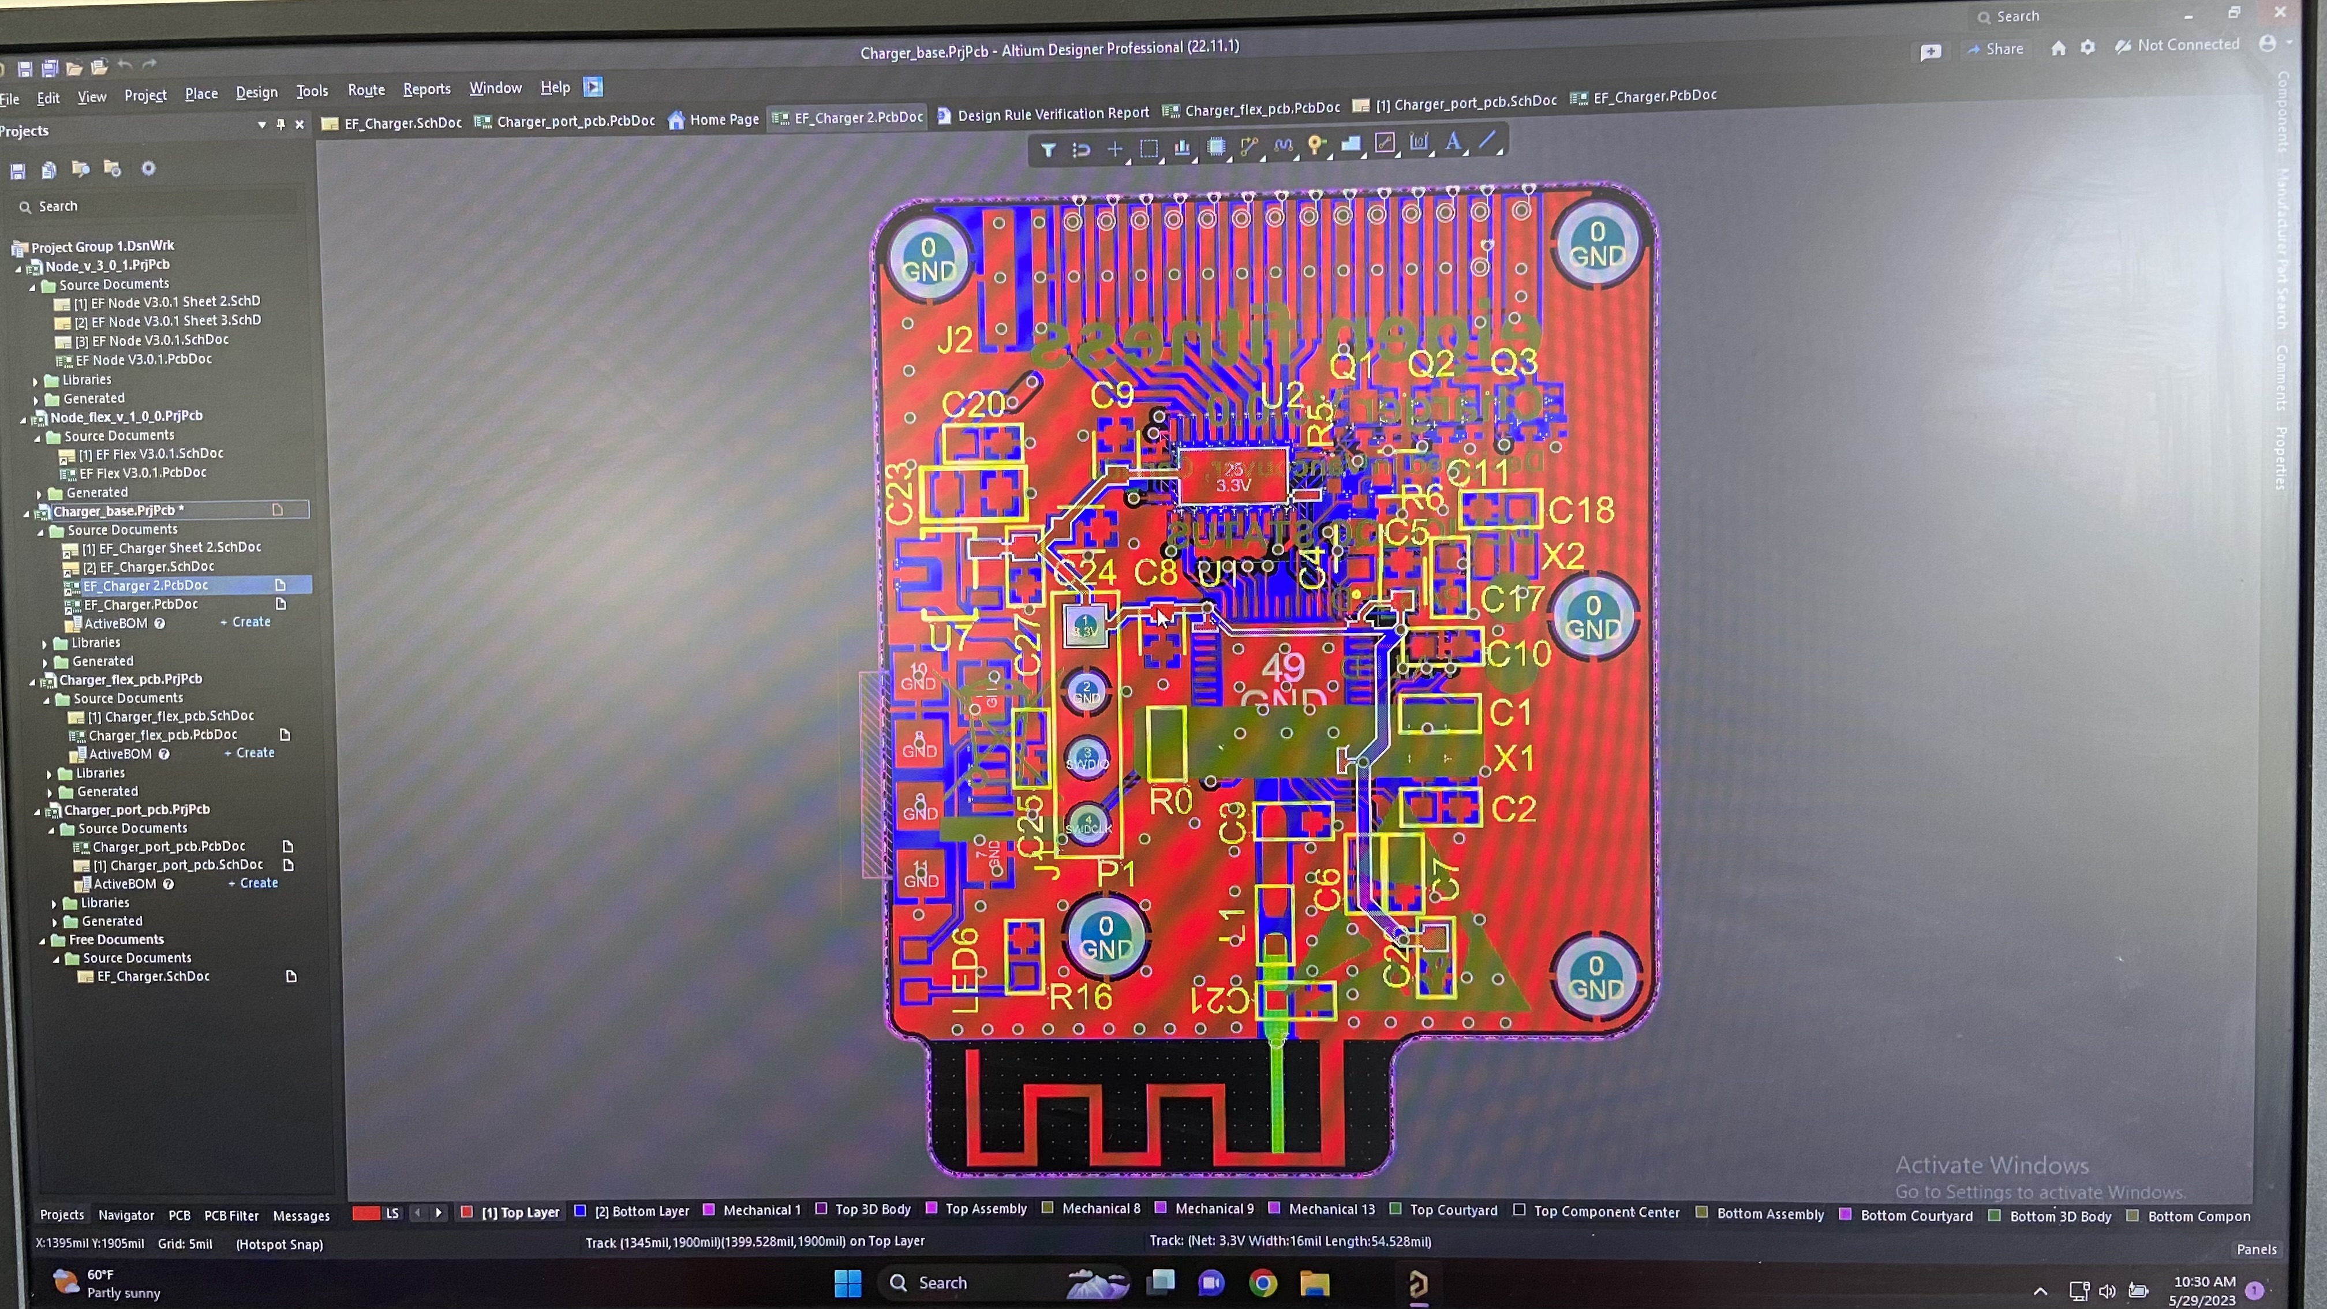
Task: Open the PCB Filter panel tab
Action: click(231, 1216)
